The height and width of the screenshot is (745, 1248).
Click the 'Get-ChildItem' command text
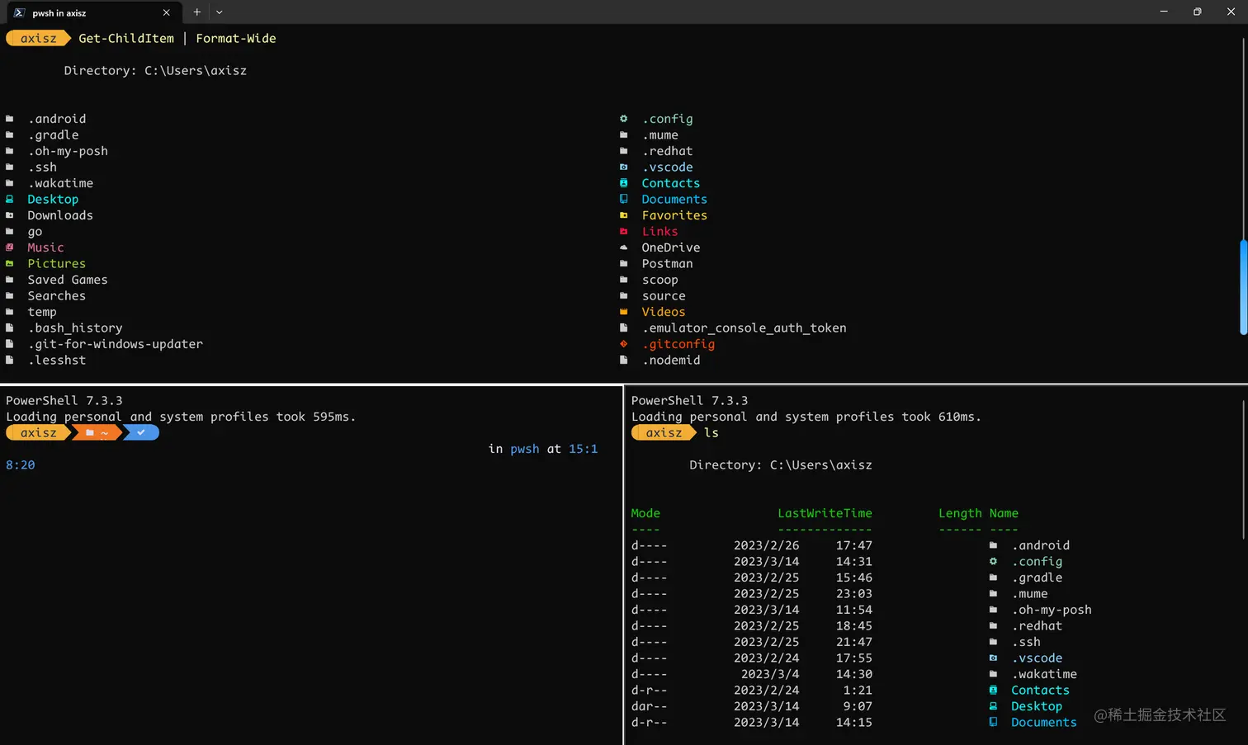(x=126, y=38)
